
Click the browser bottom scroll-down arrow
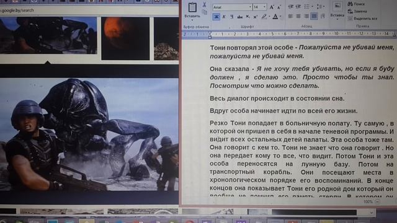pyautogui.click(x=372, y=212)
